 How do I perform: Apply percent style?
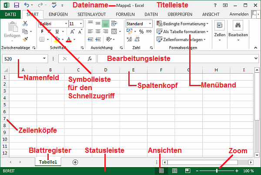141,31
